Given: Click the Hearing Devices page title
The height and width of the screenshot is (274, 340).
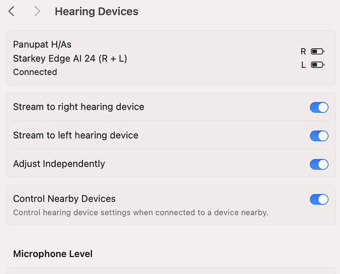Looking at the screenshot, I should tap(96, 12).
